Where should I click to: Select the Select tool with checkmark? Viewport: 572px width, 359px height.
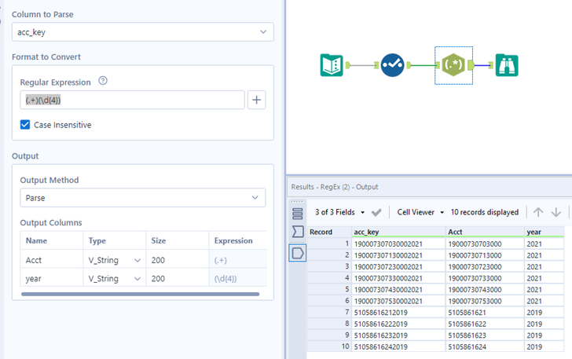click(393, 65)
